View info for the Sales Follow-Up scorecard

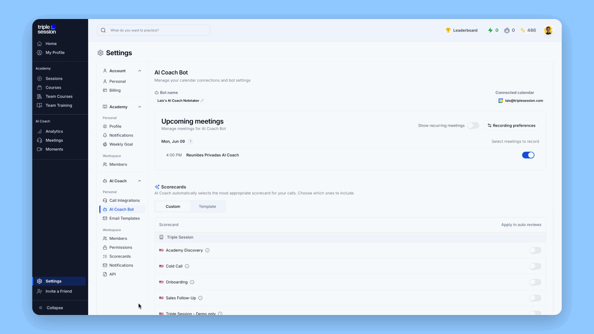point(200,298)
